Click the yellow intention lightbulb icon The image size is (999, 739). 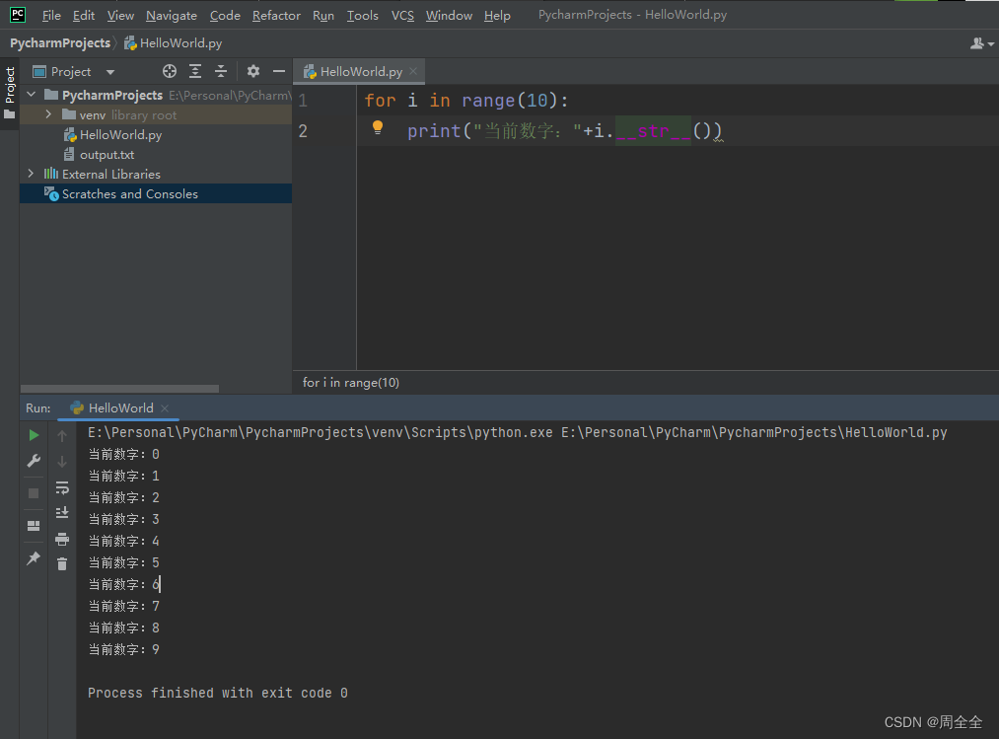(377, 128)
